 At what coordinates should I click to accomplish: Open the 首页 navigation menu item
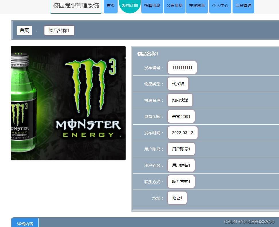(x=110, y=6)
